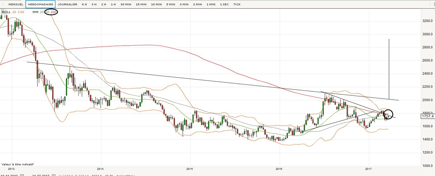Image resolution: width=435 pixels, height=176 pixels.
Task: Switch to the 2 MIN interval
Action: [197, 4]
